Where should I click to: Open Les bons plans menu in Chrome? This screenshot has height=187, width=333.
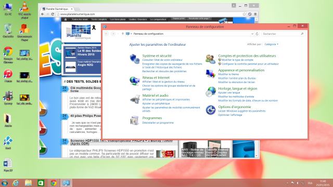(x=118, y=19)
